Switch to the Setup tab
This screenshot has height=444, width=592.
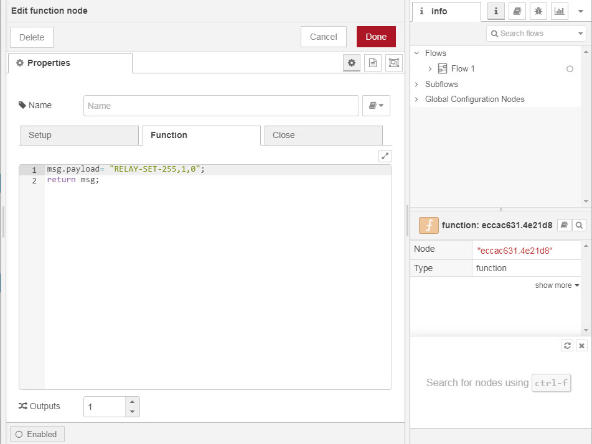[79, 135]
